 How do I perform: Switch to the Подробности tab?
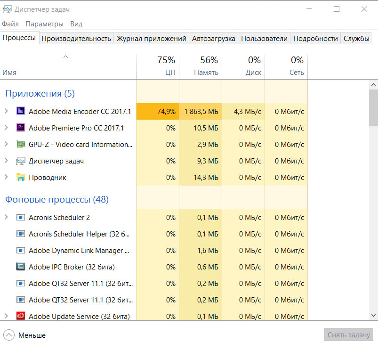(x=315, y=39)
